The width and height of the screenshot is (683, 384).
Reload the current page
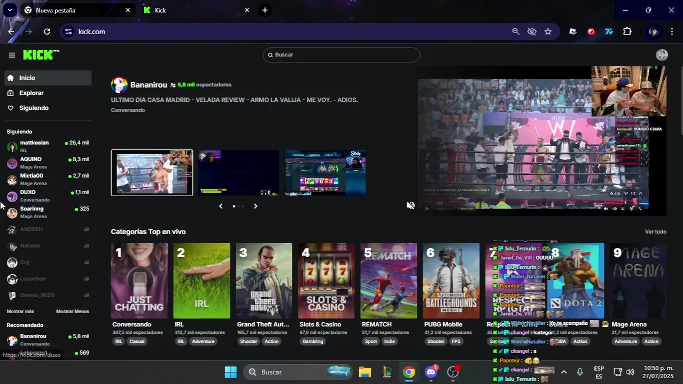click(47, 31)
